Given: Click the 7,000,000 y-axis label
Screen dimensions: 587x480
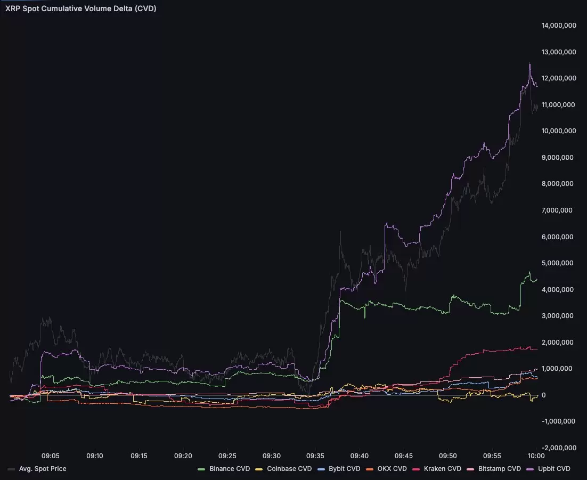Looking at the screenshot, I should 557,210.
